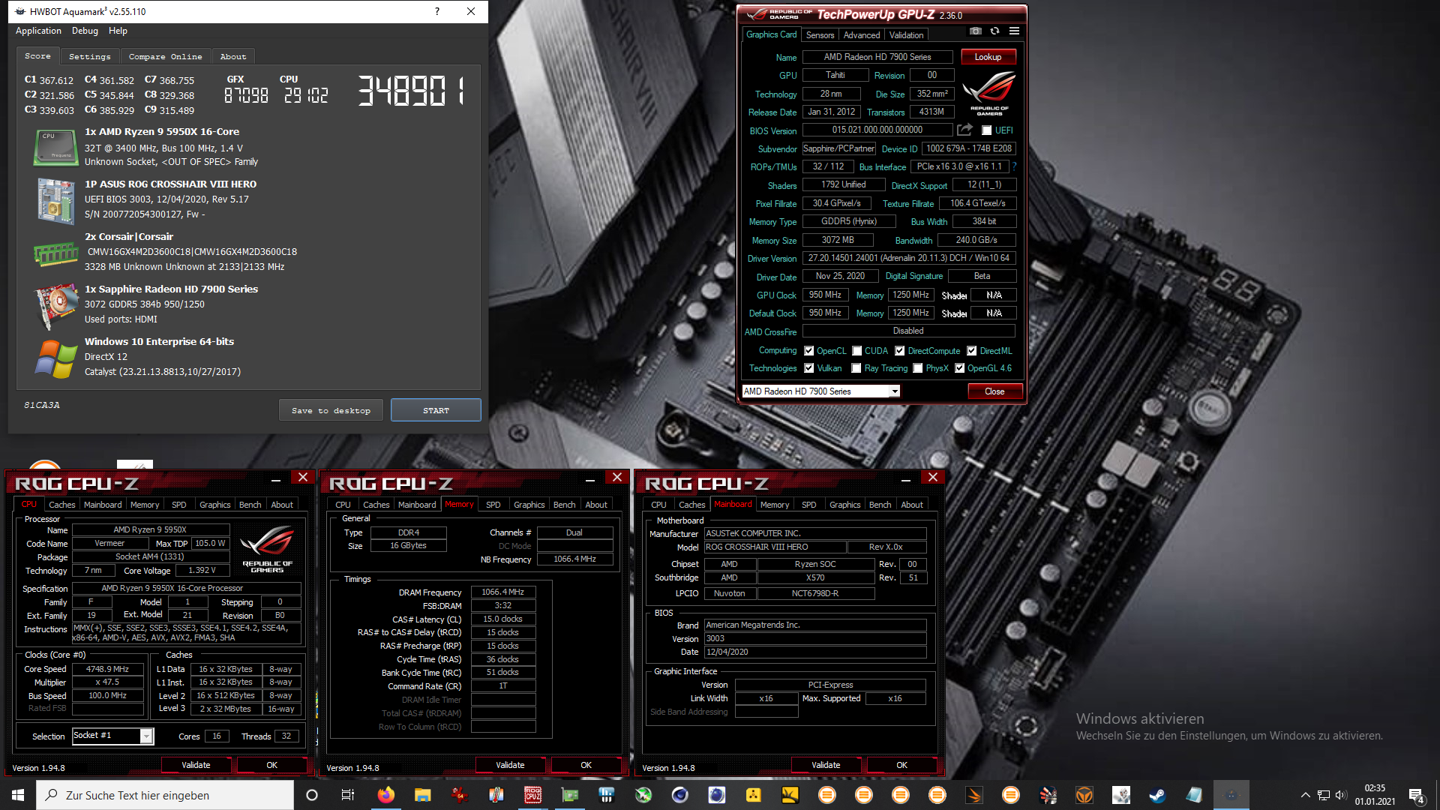
Task: Click the GPU-Z BIOS Version field
Action: tap(877, 130)
